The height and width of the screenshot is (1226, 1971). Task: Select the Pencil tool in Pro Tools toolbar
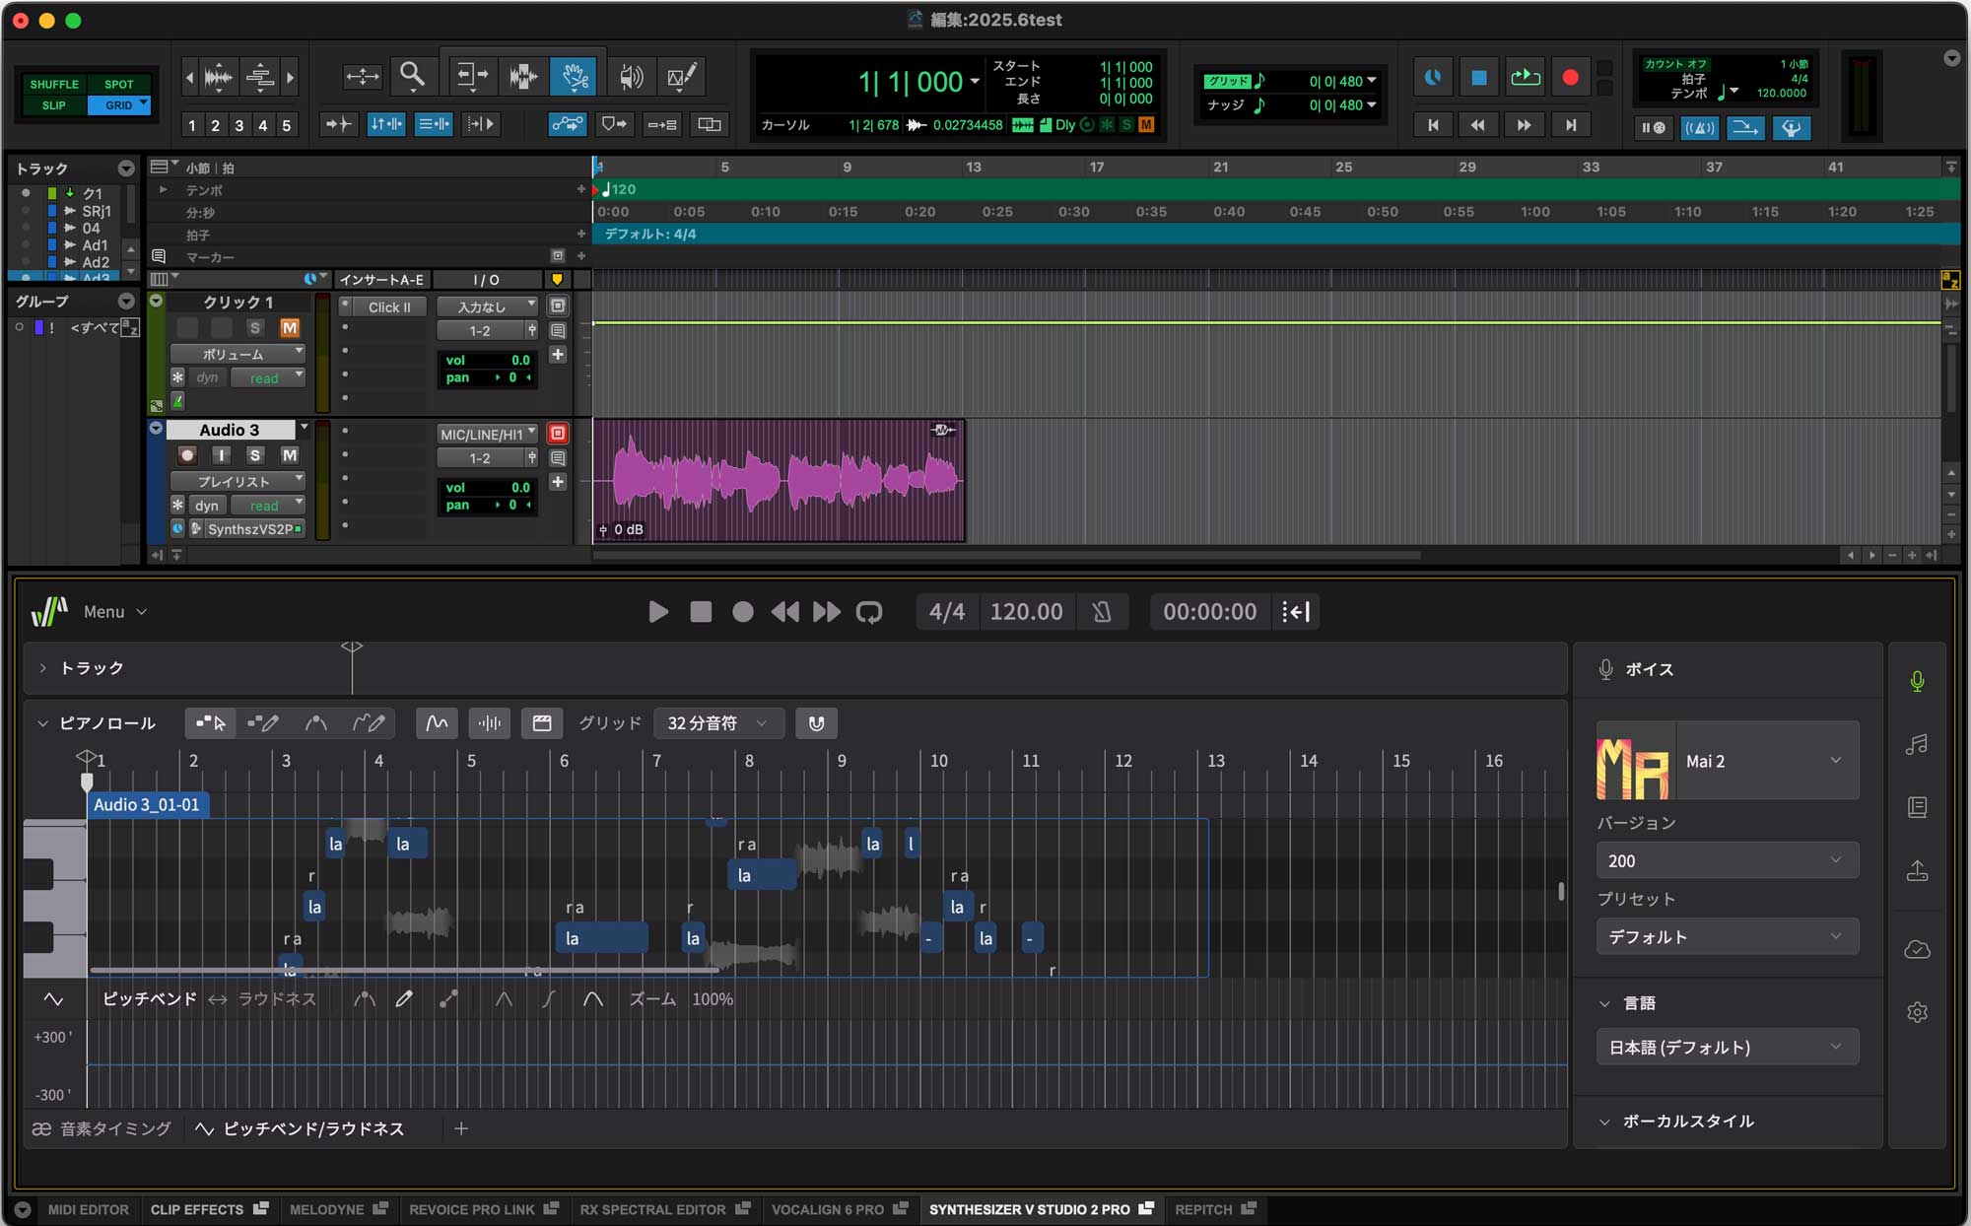point(682,76)
